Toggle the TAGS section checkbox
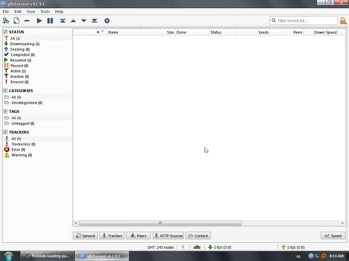The width and height of the screenshot is (349, 261). click(5, 111)
